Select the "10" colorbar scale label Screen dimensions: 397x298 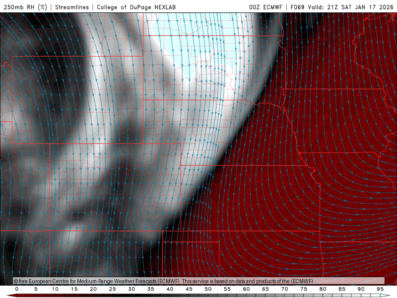click(55, 289)
